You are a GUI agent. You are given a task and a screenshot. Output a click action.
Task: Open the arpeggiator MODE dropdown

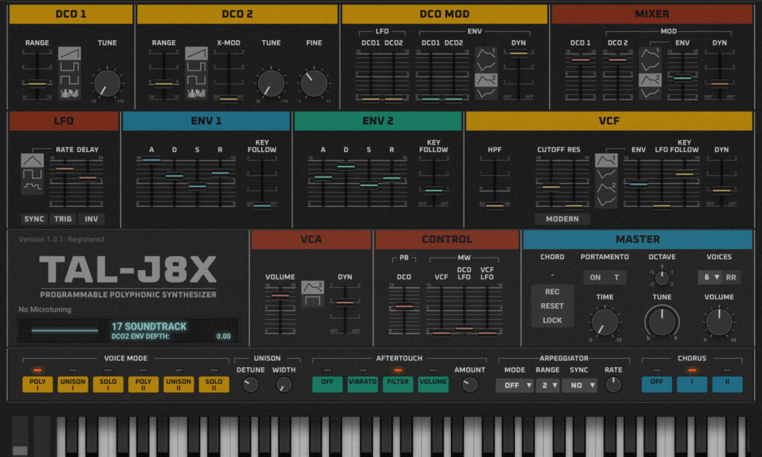(514, 385)
